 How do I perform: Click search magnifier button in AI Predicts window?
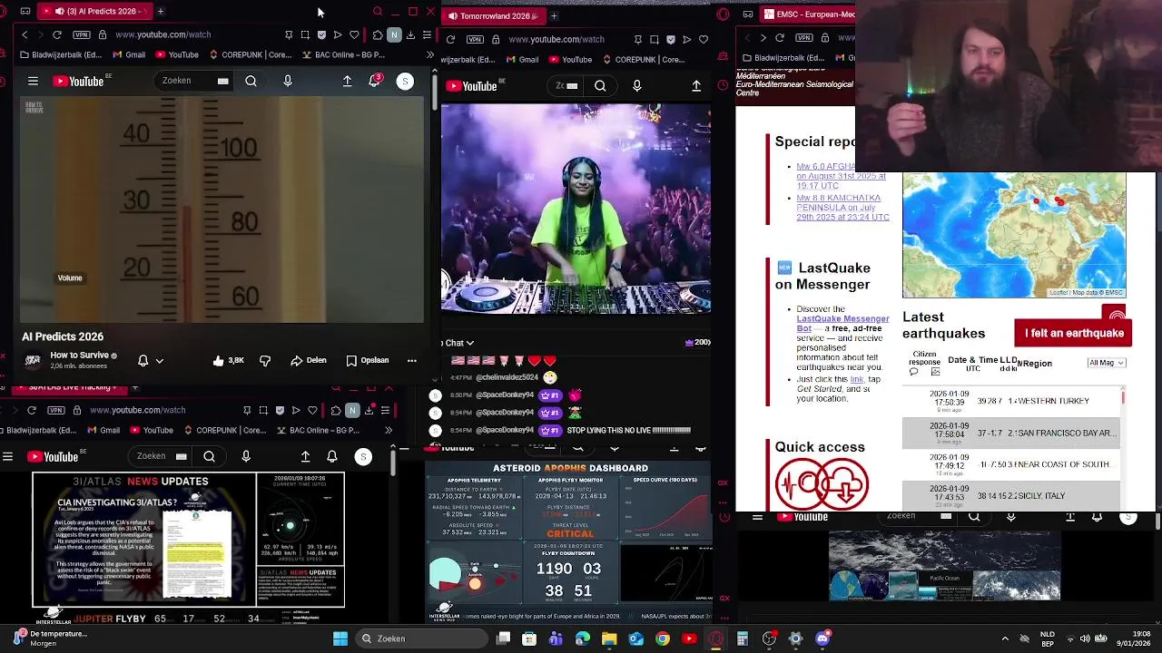click(251, 81)
